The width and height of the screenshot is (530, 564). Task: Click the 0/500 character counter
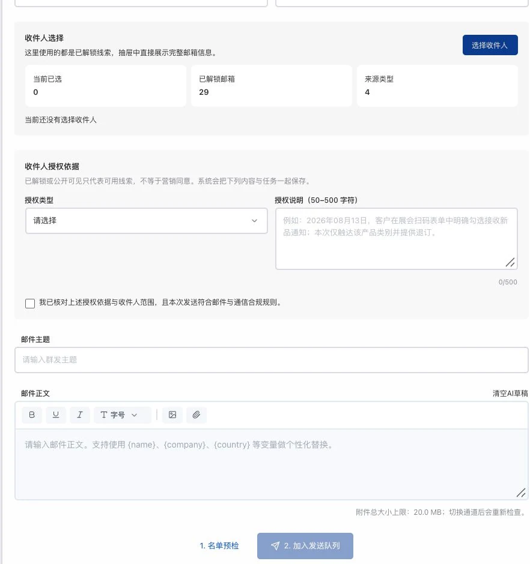click(x=508, y=282)
